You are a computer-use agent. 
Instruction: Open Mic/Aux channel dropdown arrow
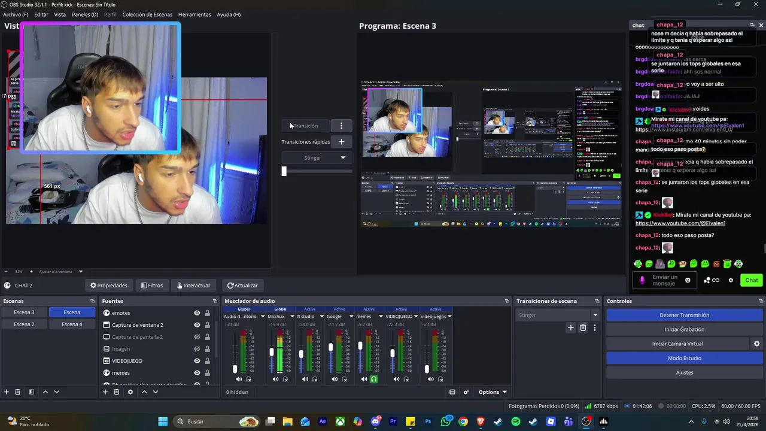292,317
